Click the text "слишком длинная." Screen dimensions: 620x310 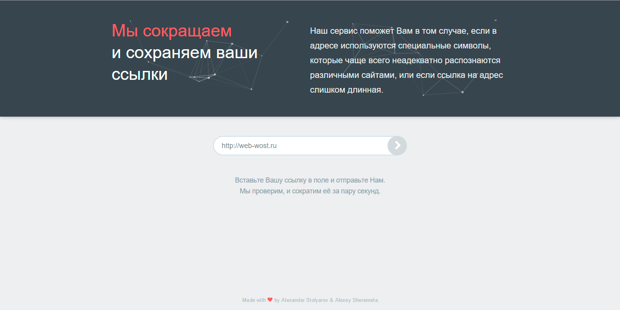click(x=346, y=90)
